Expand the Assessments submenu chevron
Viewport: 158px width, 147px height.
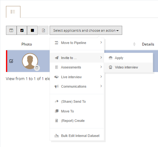click(x=101, y=67)
